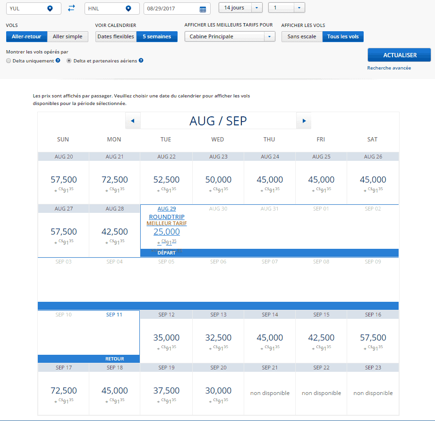The height and width of the screenshot is (421, 435).
Task: Select Delta et partenaires aériens radio button
Action: 69,61
